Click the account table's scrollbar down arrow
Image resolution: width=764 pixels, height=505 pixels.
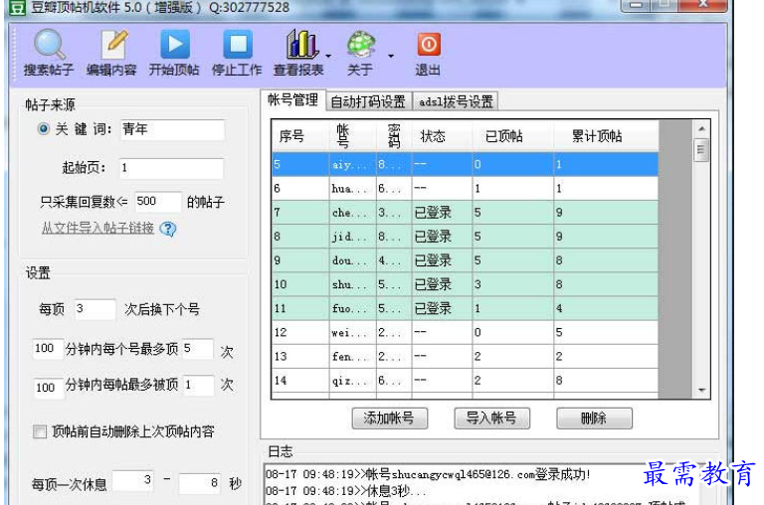coord(700,391)
